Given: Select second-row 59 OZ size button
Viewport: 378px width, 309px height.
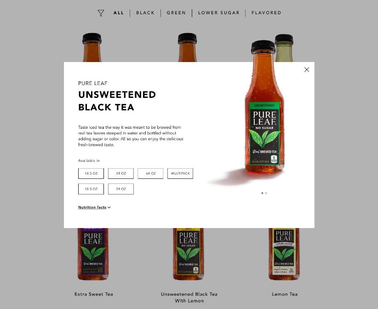Looking at the screenshot, I should (x=121, y=189).
